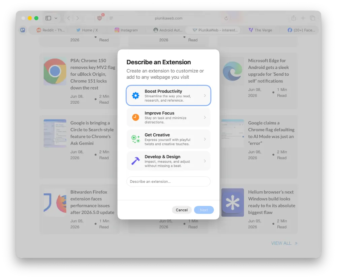This screenshot has height=279, width=337.
Task: Click the VIEW ALL link
Action: [x=284, y=243]
